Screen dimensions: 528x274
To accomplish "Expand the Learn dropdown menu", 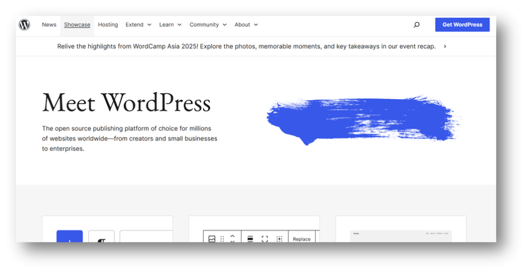I will pyautogui.click(x=170, y=25).
